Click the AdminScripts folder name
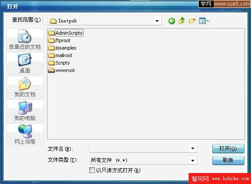 pyautogui.click(x=69, y=33)
